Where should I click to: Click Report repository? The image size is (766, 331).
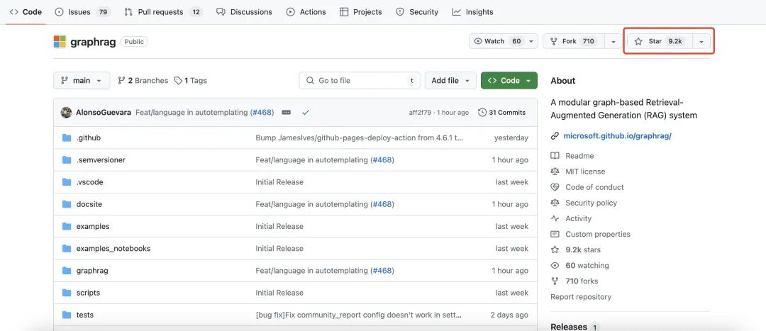pyautogui.click(x=581, y=296)
